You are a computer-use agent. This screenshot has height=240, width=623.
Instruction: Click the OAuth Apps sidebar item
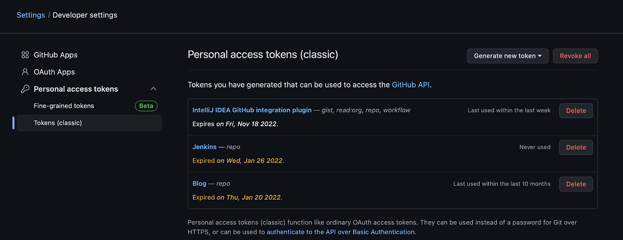click(54, 72)
